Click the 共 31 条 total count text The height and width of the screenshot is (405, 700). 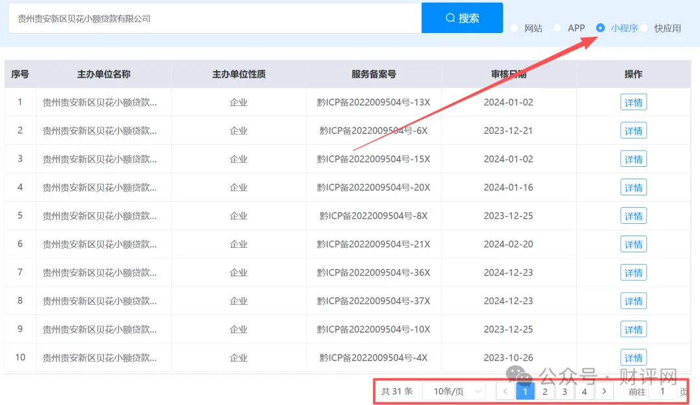point(397,391)
